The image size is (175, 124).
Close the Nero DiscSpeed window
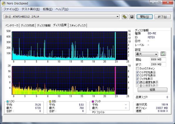click(x=168, y=2)
